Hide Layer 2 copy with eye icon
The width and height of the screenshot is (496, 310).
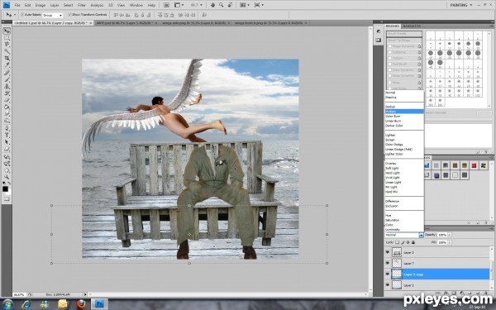[x=388, y=274]
